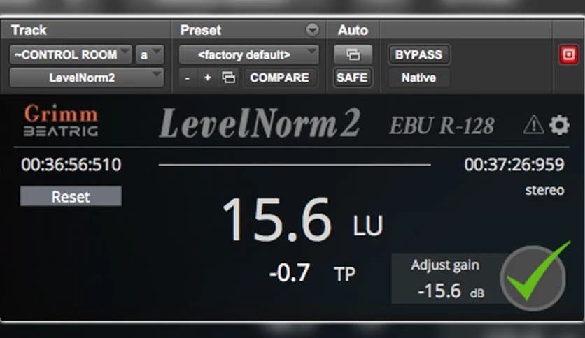Click the end timecode 00:37:26:959
Screen dimensions: 585x338
coord(514,165)
